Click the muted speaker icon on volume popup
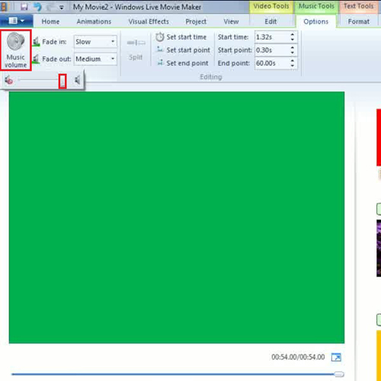Image resolution: width=381 pixels, height=381 pixels. click(8, 81)
